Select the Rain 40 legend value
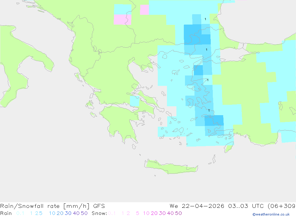This screenshot has width=296, height=217. [x=76, y=213]
